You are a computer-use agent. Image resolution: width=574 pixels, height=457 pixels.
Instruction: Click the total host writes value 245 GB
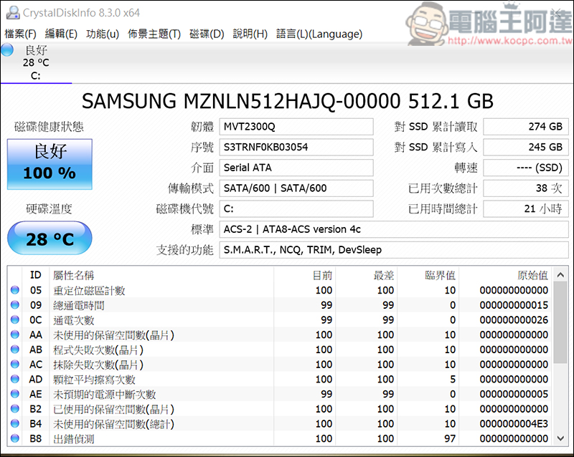point(526,147)
